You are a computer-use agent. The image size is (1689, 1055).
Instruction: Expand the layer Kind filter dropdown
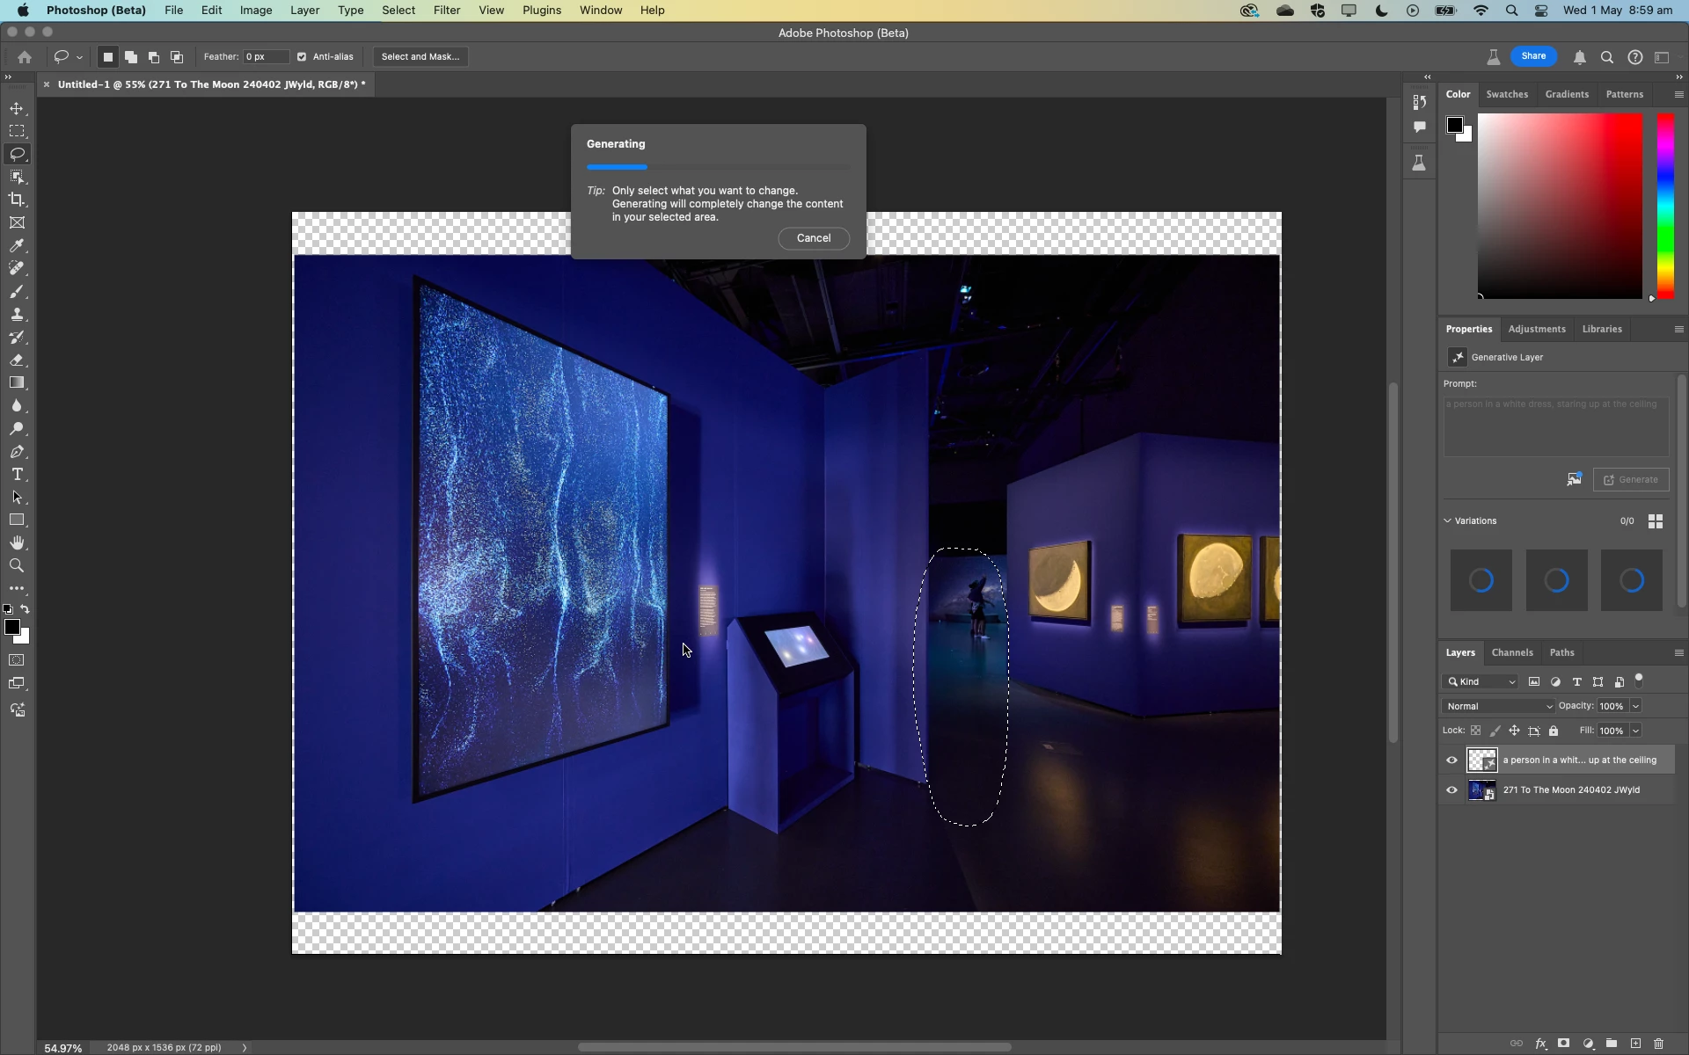point(1481,682)
